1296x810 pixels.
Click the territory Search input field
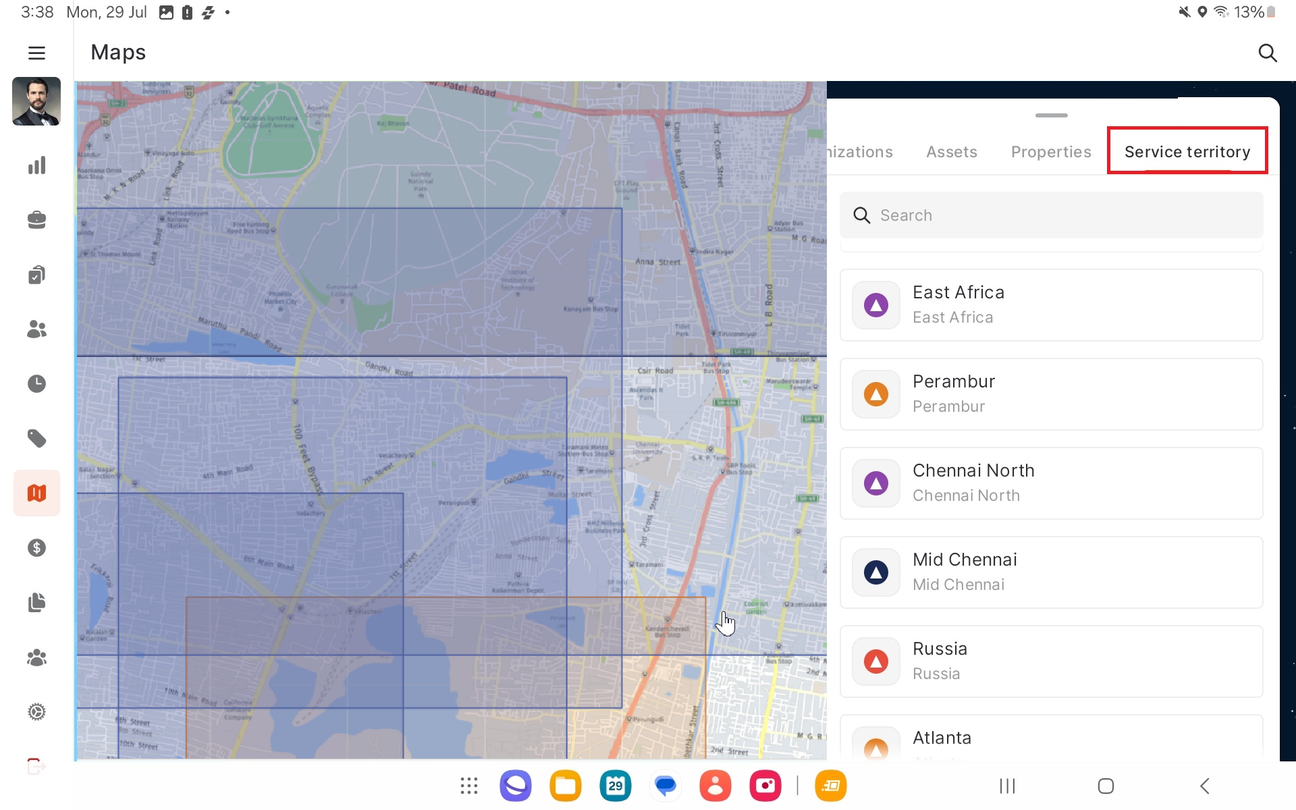click(x=1051, y=215)
